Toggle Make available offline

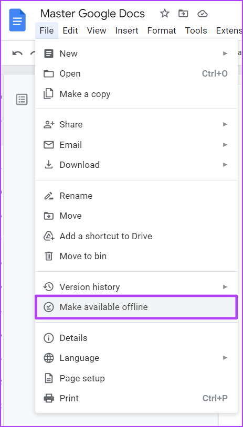point(136,307)
